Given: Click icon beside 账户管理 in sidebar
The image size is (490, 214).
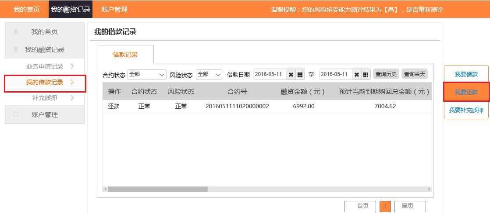Looking at the screenshot, I should pos(16,114).
